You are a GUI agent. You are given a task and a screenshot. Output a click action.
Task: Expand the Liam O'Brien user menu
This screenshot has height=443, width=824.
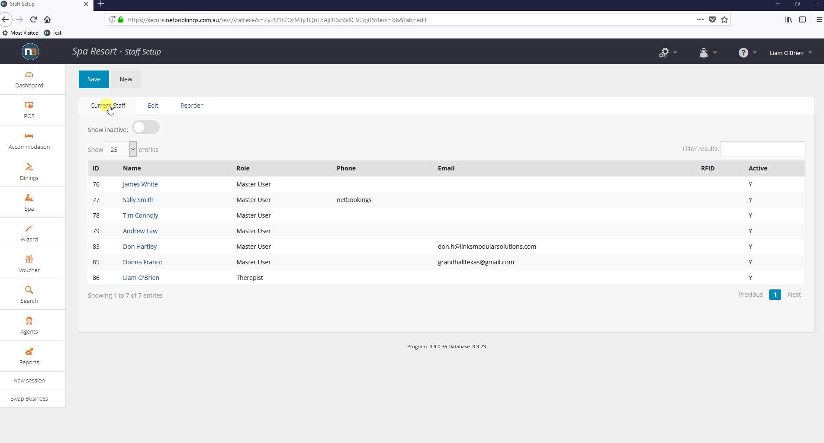point(791,53)
